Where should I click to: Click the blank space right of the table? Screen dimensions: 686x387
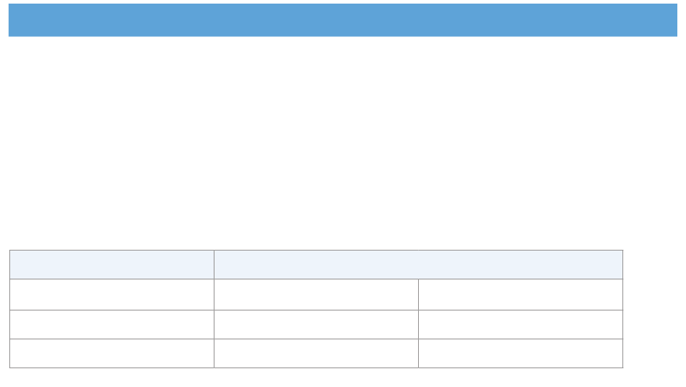point(651,309)
